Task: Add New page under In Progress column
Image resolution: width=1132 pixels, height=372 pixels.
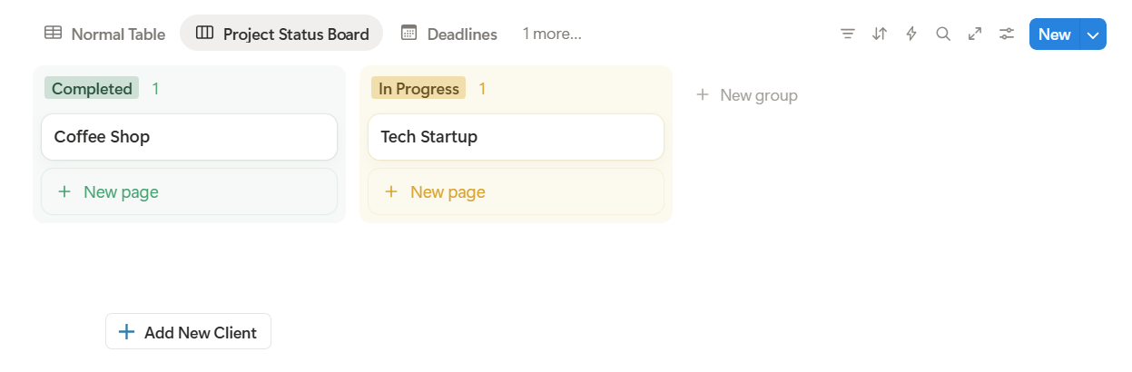Action: click(516, 192)
